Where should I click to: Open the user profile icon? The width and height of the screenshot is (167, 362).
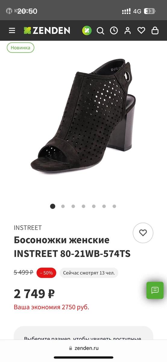click(x=128, y=30)
